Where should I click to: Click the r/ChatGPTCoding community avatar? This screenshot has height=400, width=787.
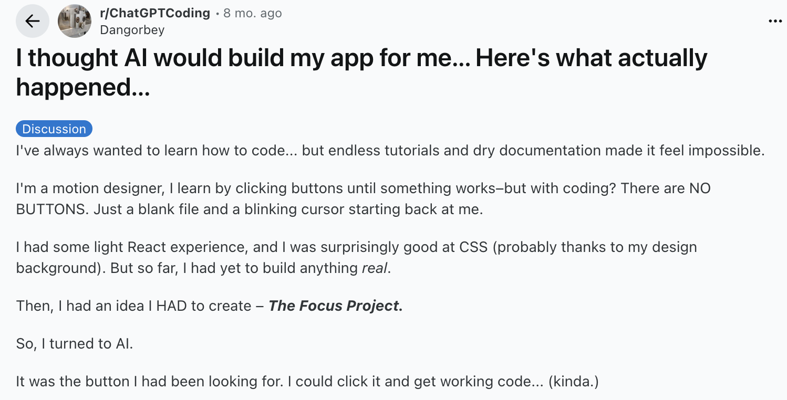[75, 21]
